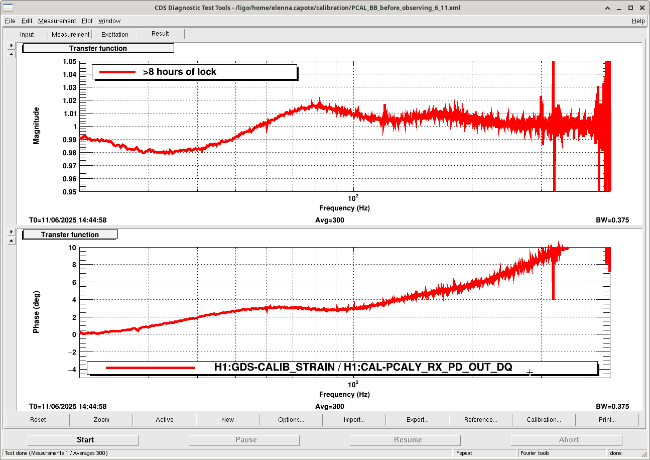Viewport: 650px width, 460px height.
Task: Start the measurement with the Start button
Action: 83,440
